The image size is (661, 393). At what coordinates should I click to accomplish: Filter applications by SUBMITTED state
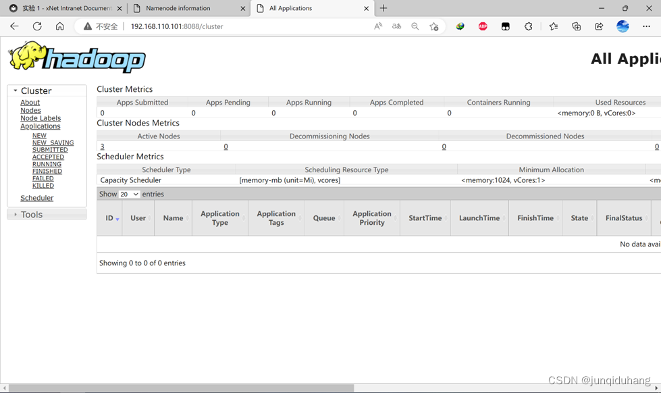click(x=50, y=150)
